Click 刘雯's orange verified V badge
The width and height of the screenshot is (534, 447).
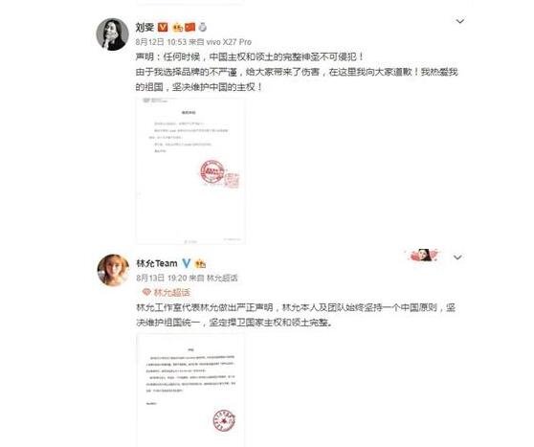coord(163,27)
